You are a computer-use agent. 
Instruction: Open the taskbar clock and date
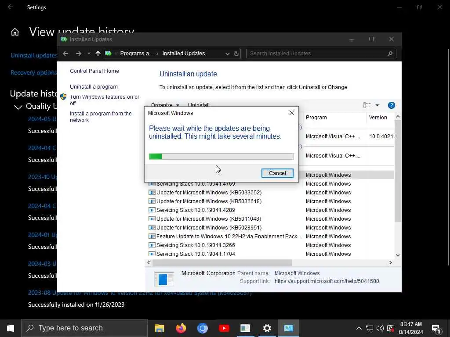pos(411,328)
